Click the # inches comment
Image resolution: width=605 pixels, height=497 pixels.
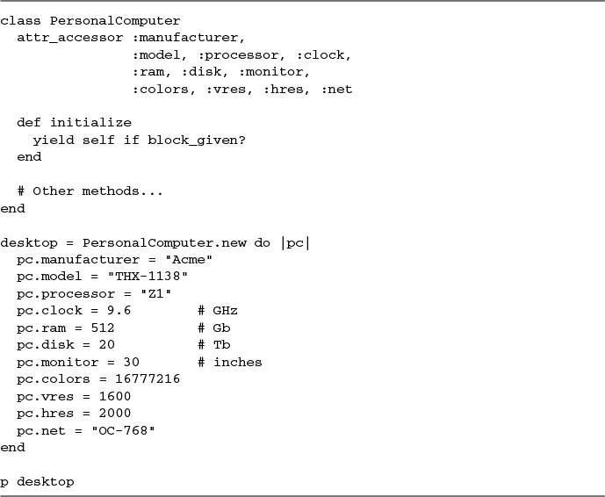(x=230, y=363)
